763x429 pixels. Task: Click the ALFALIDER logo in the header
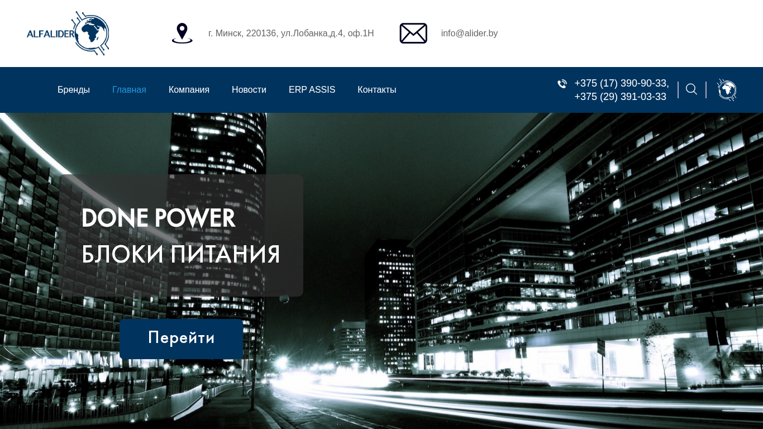pyautogui.click(x=68, y=33)
